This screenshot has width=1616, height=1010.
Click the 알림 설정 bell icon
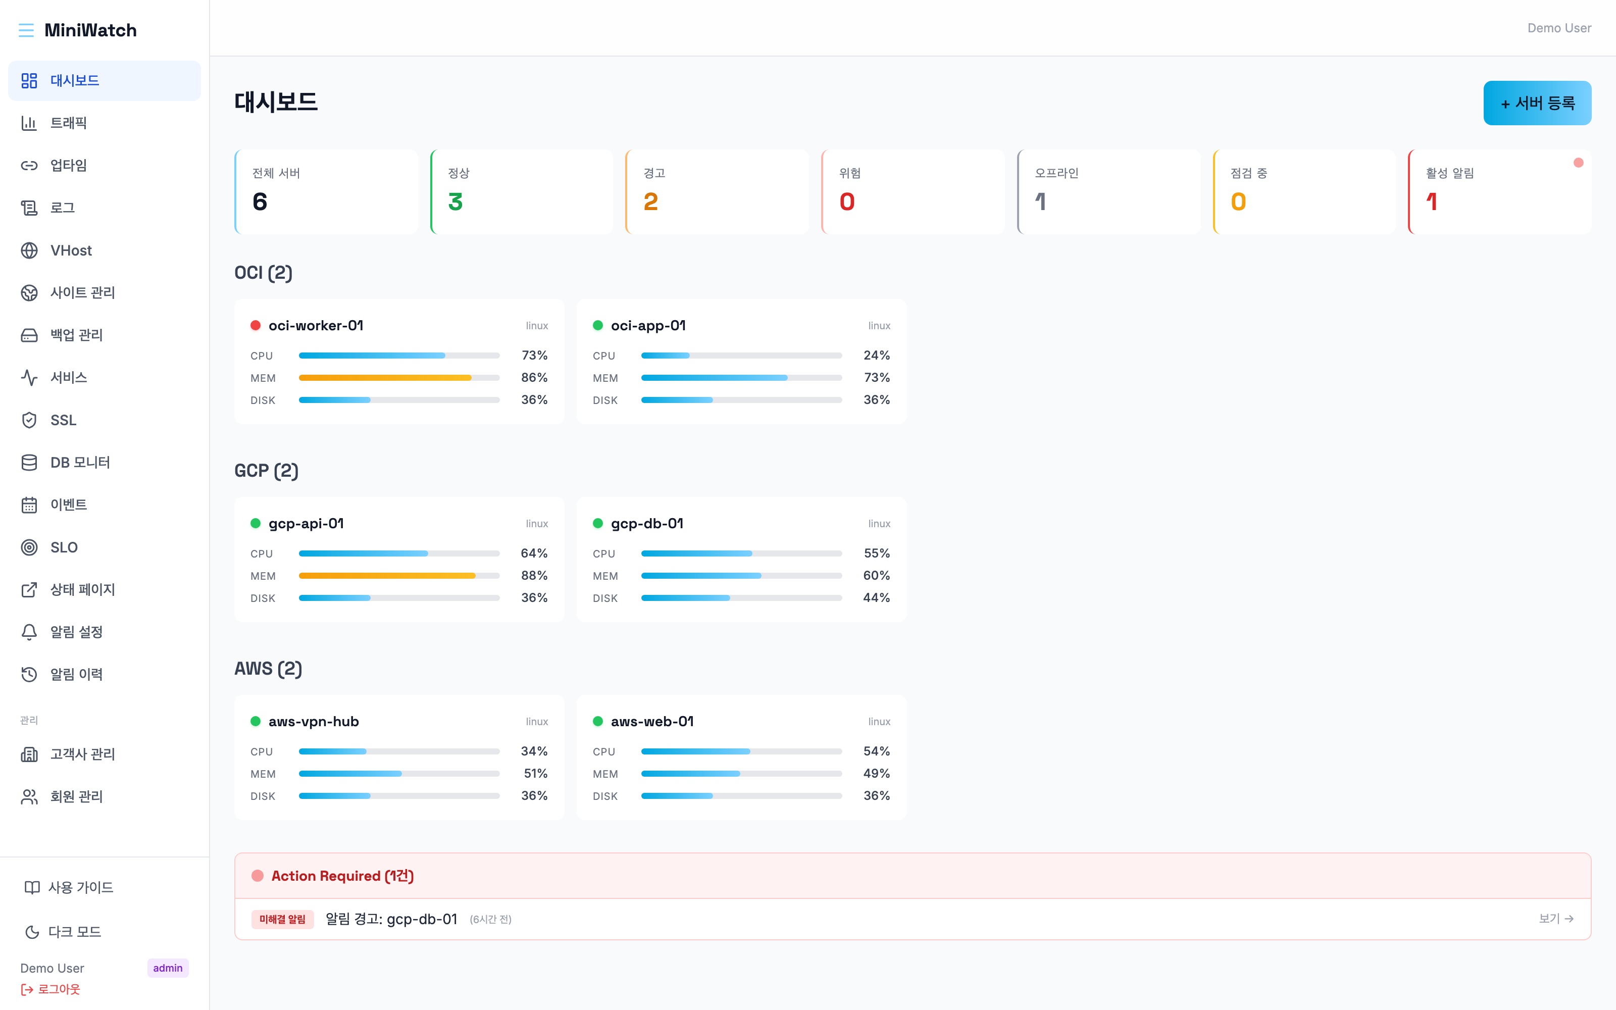point(29,632)
